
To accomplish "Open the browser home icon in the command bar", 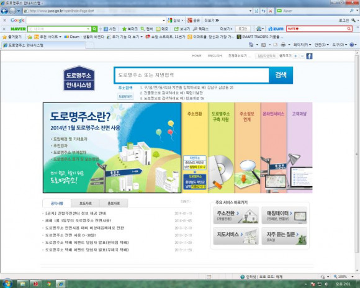I will click(251, 45).
